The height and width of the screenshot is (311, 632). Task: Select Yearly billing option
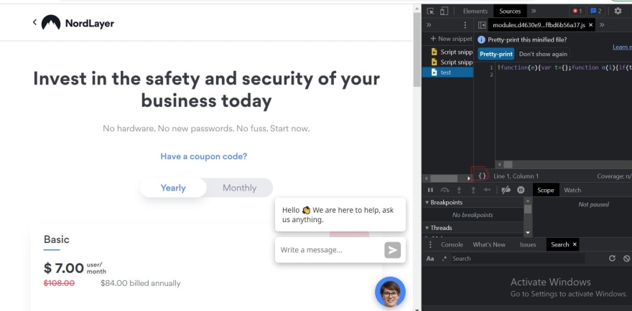(173, 188)
